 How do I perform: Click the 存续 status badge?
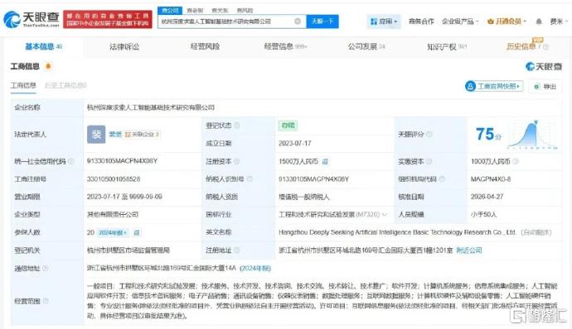pos(288,126)
